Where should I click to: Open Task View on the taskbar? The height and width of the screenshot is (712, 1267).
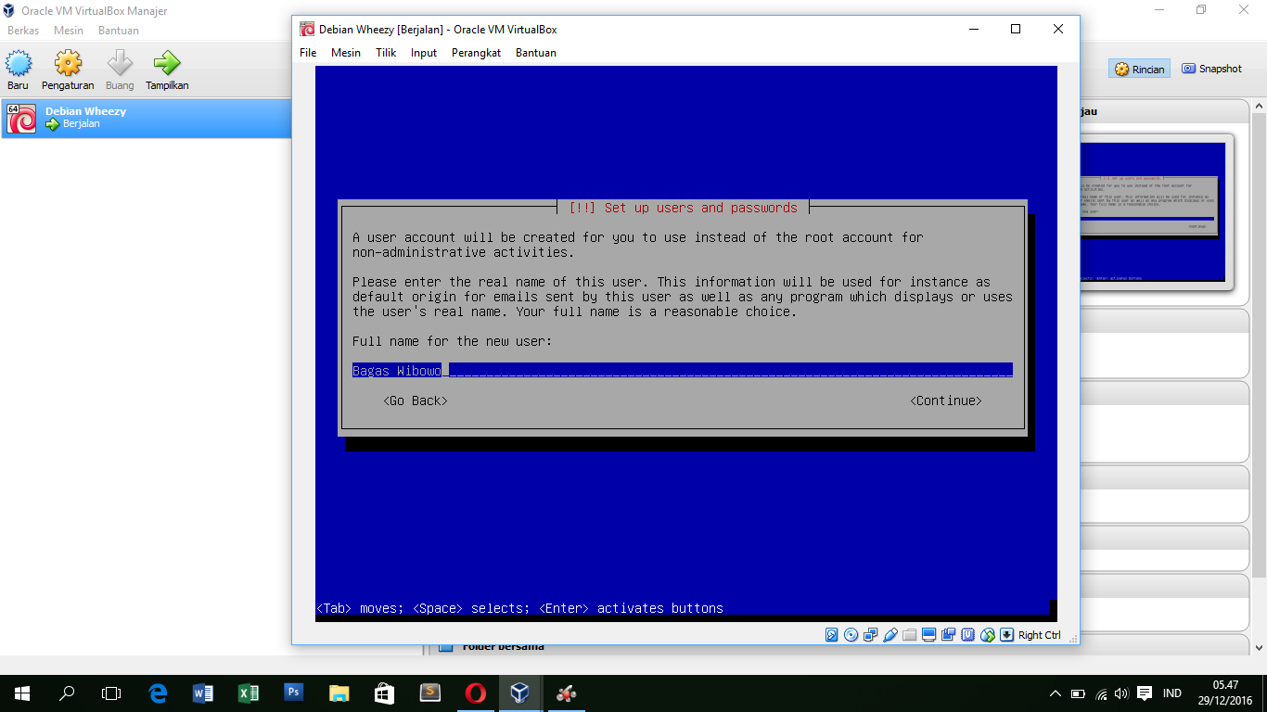111,693
